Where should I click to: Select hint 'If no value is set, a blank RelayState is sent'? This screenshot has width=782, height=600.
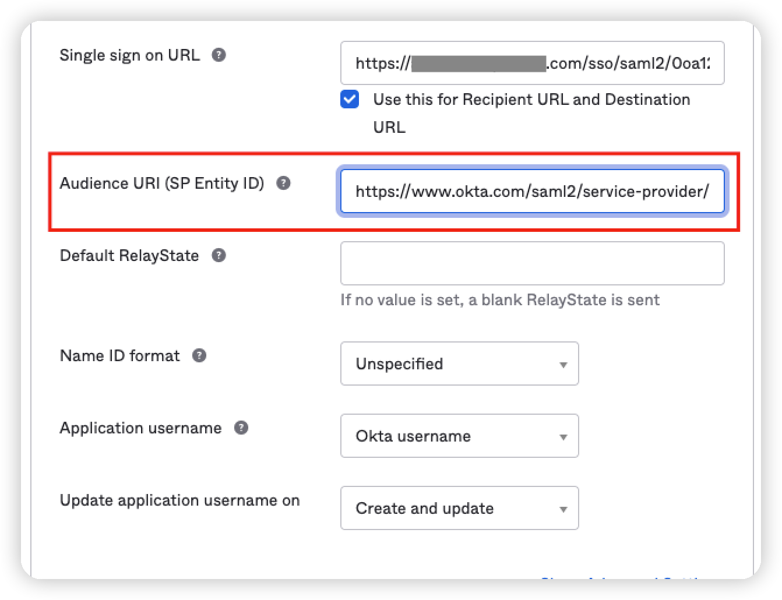click(500, 300)
